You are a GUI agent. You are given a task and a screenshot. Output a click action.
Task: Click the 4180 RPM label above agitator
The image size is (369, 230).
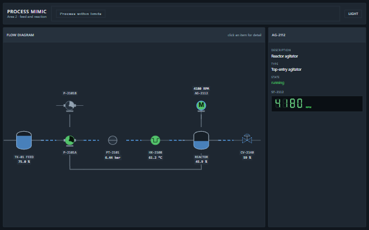coord(201,89)
